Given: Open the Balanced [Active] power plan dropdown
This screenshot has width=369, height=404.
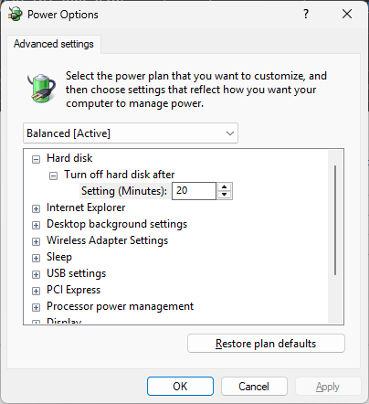Looking at the screenshot, I should point(131,133).
